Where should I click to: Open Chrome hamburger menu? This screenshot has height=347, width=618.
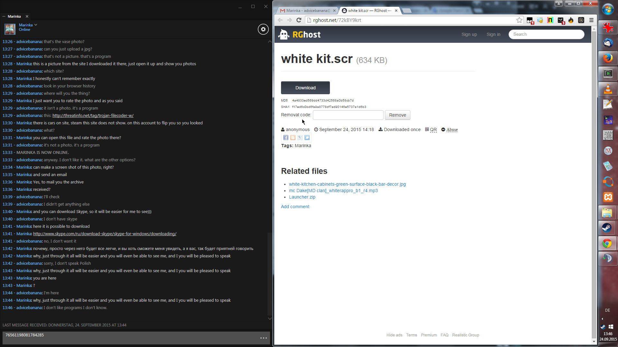tap(591, 20)
